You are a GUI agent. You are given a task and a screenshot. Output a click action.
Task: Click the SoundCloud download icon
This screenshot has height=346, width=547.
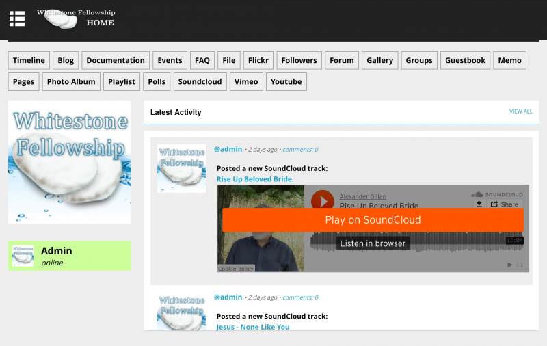coord(479,204)
